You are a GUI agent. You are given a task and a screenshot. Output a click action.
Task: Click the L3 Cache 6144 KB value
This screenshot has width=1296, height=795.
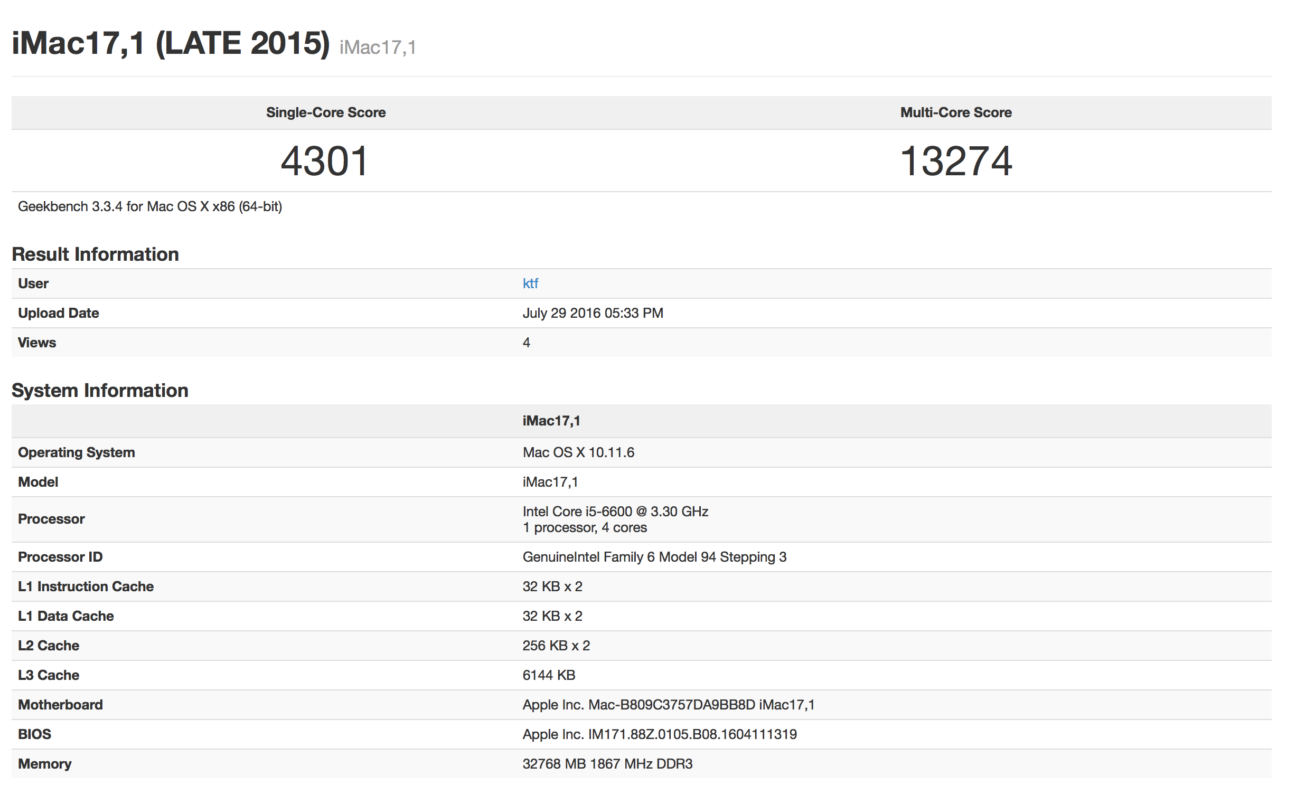coord(548,675)
